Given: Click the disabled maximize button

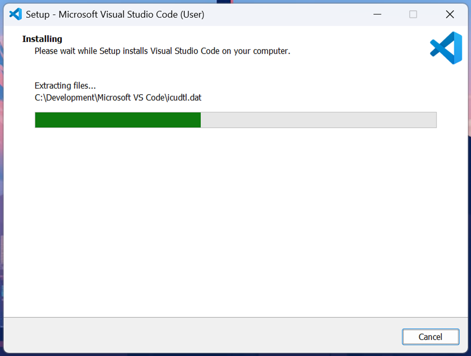Looking at the screenshot, I should tap(413, 14).
